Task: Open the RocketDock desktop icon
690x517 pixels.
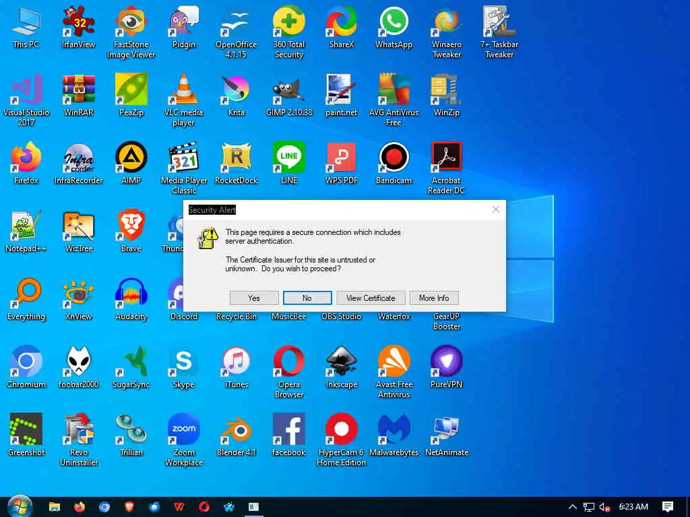Action: pyautogui.click(x=237, y=163)
